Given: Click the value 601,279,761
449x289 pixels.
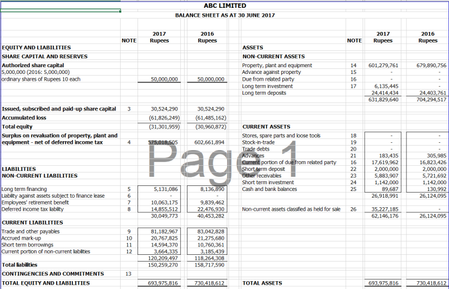Looking at the screenshot, I should (x=383, y=65).
